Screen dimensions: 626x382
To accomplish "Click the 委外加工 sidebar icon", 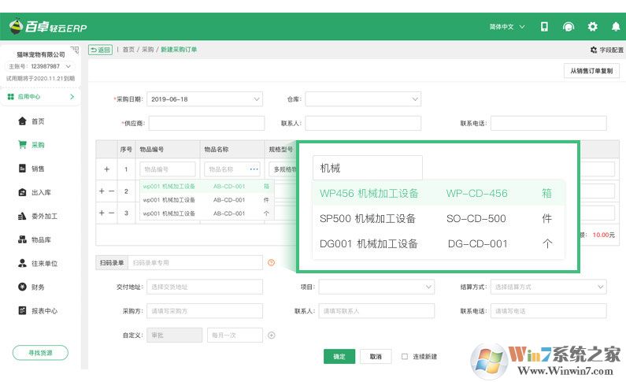I will tap(22, 216).
